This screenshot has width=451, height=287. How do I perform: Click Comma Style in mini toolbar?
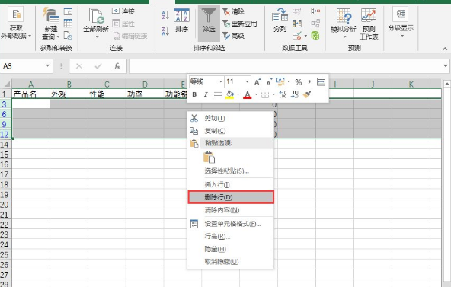point(309,82)
